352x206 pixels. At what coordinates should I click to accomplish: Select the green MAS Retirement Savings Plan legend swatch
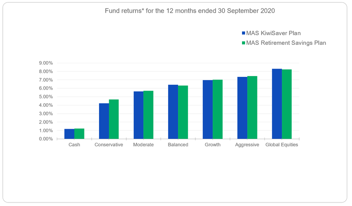[x=243, y=43]
